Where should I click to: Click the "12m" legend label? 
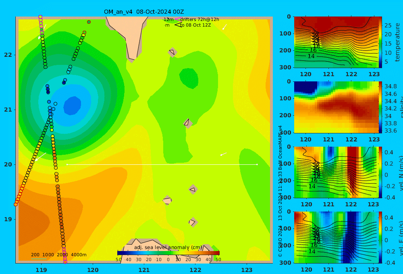click(168, 19)
